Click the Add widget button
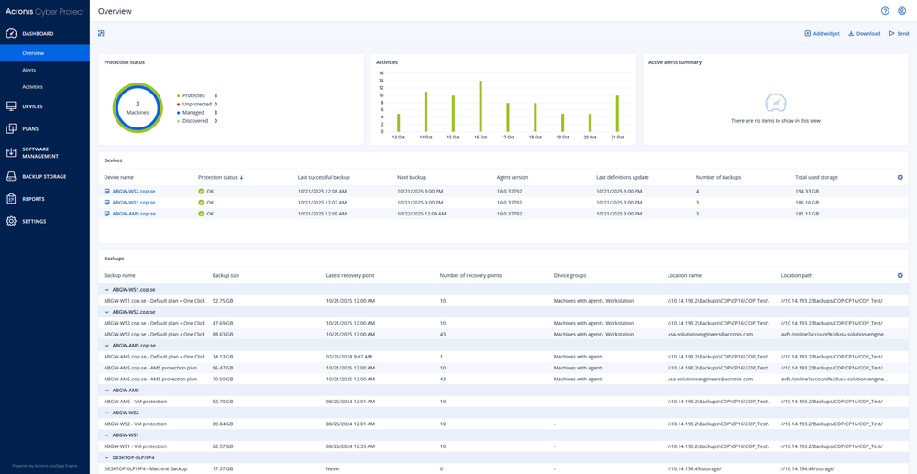 [822, 34]
